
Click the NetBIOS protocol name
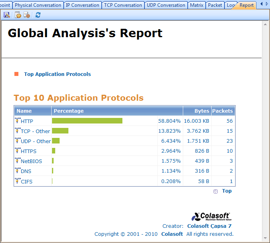(x=31, y=161)
